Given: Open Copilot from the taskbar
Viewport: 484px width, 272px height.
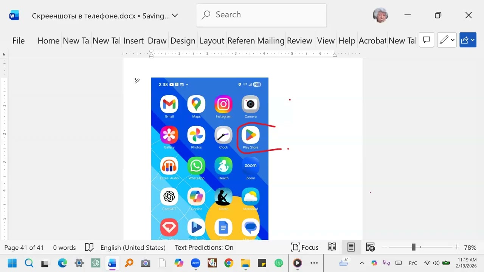Looking at the screenshot, I should pos(179,263).
